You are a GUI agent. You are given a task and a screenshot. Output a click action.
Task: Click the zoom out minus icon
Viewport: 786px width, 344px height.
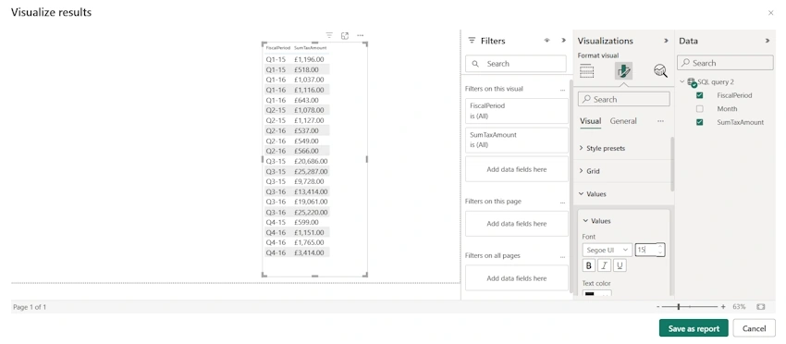[x=658, y=306]
